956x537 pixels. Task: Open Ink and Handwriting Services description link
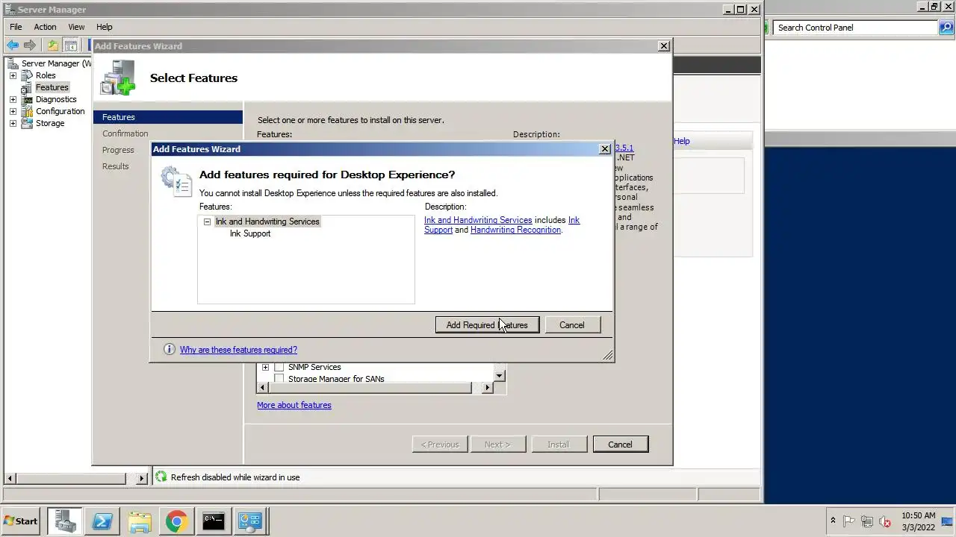(x=478, y=220)
